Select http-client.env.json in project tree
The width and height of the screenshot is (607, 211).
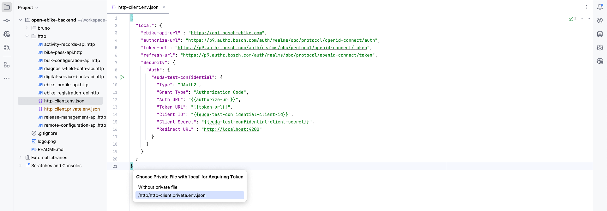60,101
